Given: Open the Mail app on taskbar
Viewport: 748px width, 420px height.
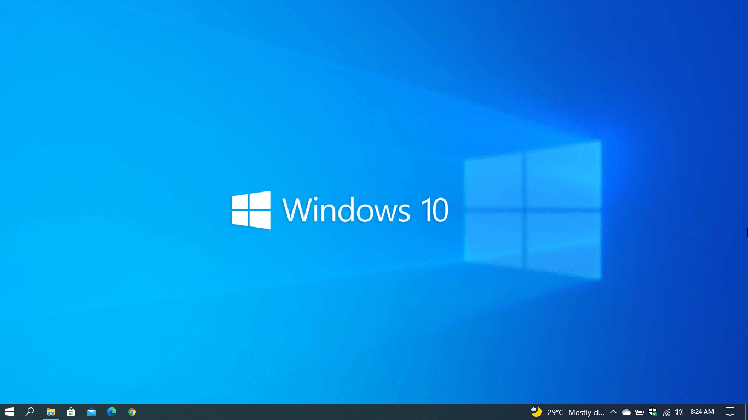Looking at the screenshot, I should pyautogui.click(x=91, y=412).
